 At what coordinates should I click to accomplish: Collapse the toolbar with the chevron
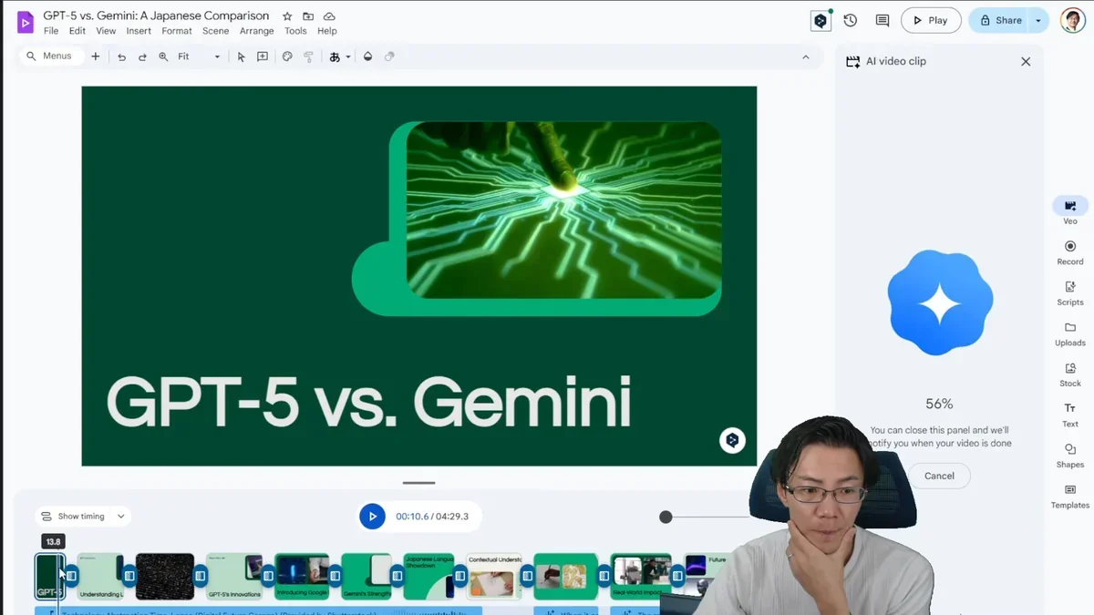pyautogui.click(x=805, y=56)
